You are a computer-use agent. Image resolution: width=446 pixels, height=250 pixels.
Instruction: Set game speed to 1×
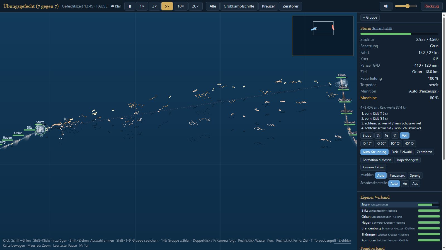(x=142, y=6)
